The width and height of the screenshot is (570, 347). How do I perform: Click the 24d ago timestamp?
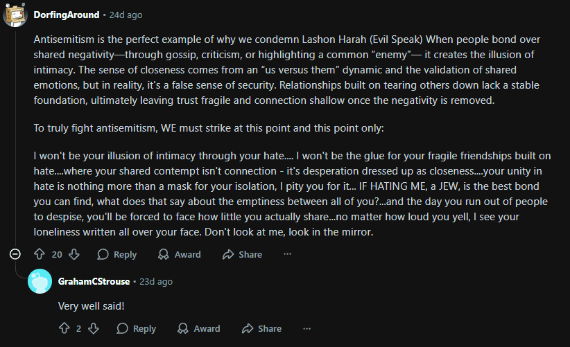click(126, 15)
